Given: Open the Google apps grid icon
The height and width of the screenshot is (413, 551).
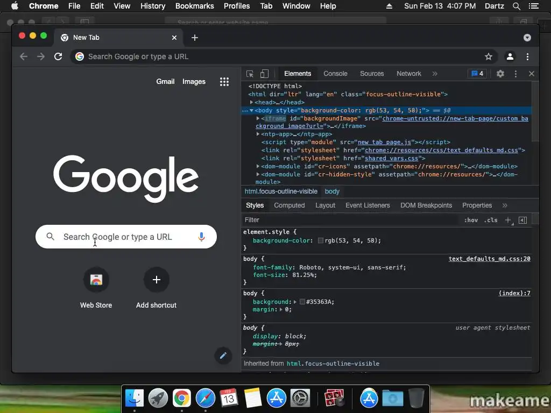Looking at the screenshot, I should pos(224,82).
